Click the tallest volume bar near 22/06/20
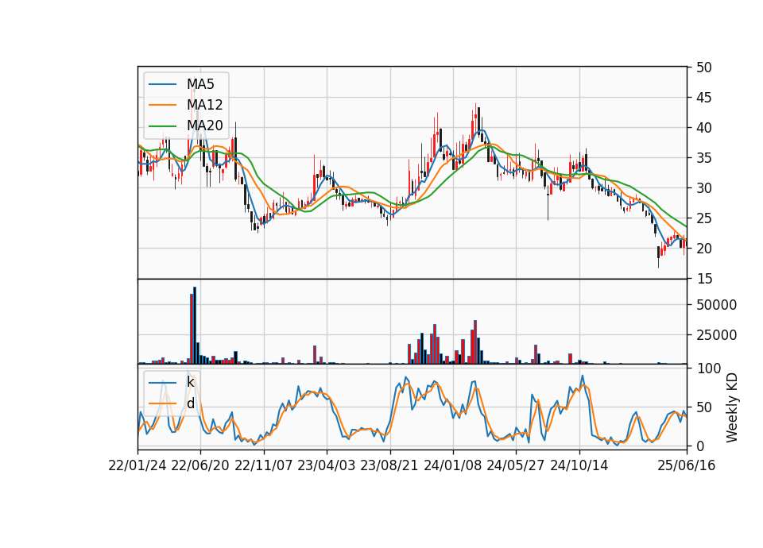The image size is (763, 548). tap(195, 326)
